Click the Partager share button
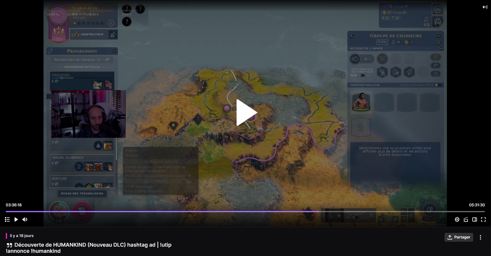 [459, 237]
